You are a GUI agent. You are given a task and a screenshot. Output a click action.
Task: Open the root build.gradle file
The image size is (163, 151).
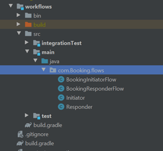tap(40, 143)
